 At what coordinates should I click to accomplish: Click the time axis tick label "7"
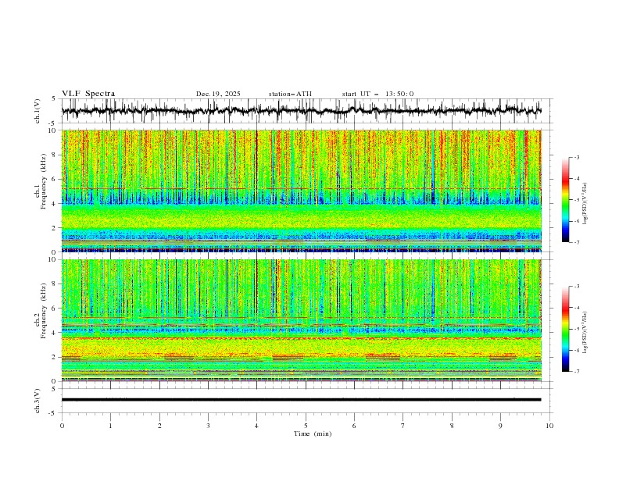403,426
